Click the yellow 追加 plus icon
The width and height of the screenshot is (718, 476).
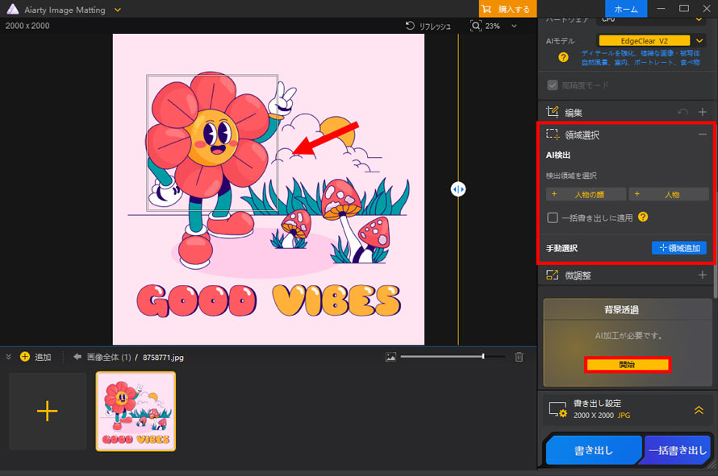(x=25, y=357)
